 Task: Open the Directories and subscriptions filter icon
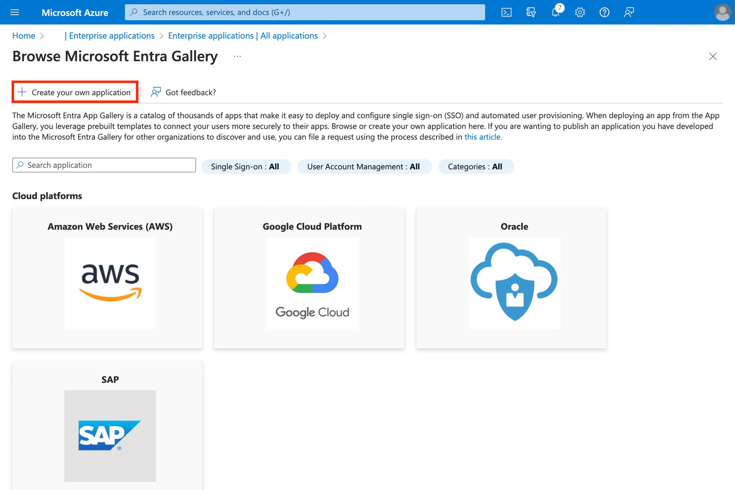click(x=531, y=12)
